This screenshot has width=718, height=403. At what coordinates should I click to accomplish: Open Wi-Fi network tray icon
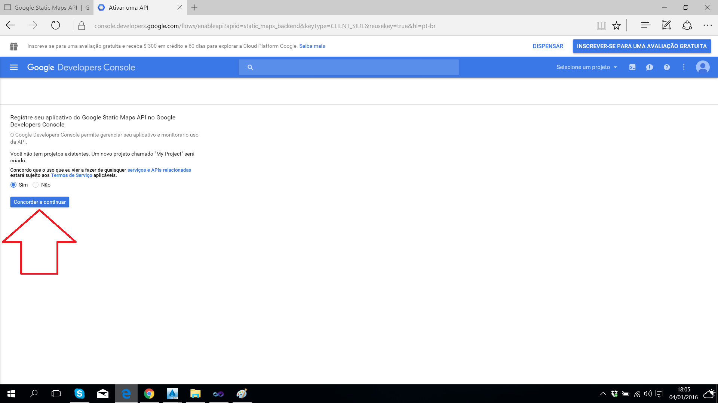click(637, 394)
